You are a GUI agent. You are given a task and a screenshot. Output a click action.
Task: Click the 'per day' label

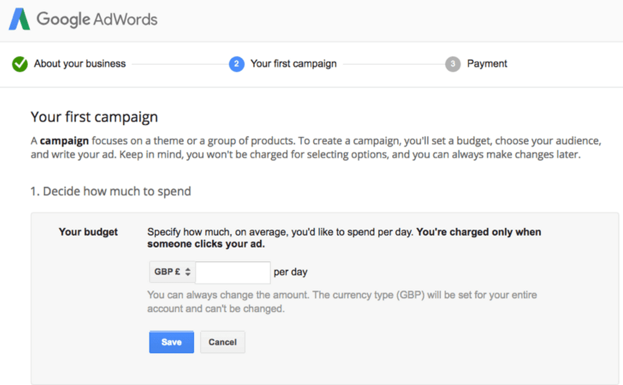[x=290, y=272]
